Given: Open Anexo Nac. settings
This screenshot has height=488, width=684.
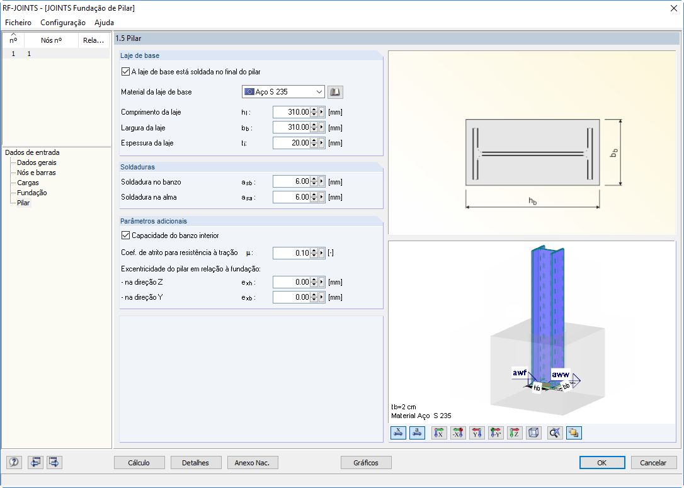Looking at the screenshot, I should click(x=253, y=463).
